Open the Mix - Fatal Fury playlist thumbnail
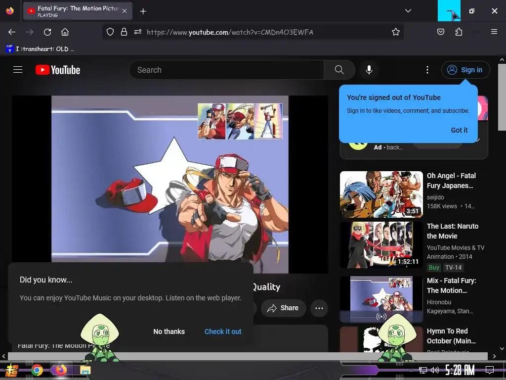506x380 pixels. (x=381, y=299)
